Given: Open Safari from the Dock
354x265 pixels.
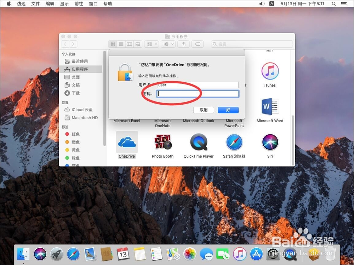Looking at the screenshot, I should coord(73,254).
